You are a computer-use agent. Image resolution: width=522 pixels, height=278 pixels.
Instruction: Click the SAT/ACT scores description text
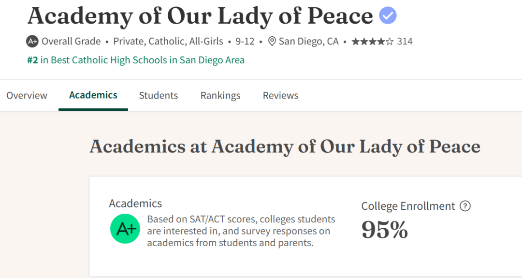pyautogui.click(x=241, y=231)
